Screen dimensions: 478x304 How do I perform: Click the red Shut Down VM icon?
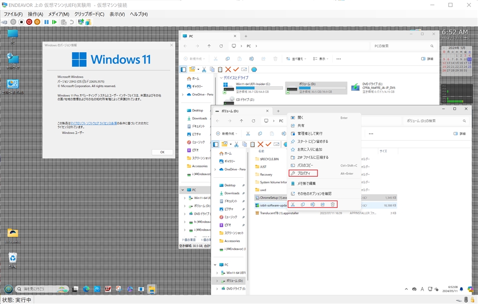click(29, 22)
